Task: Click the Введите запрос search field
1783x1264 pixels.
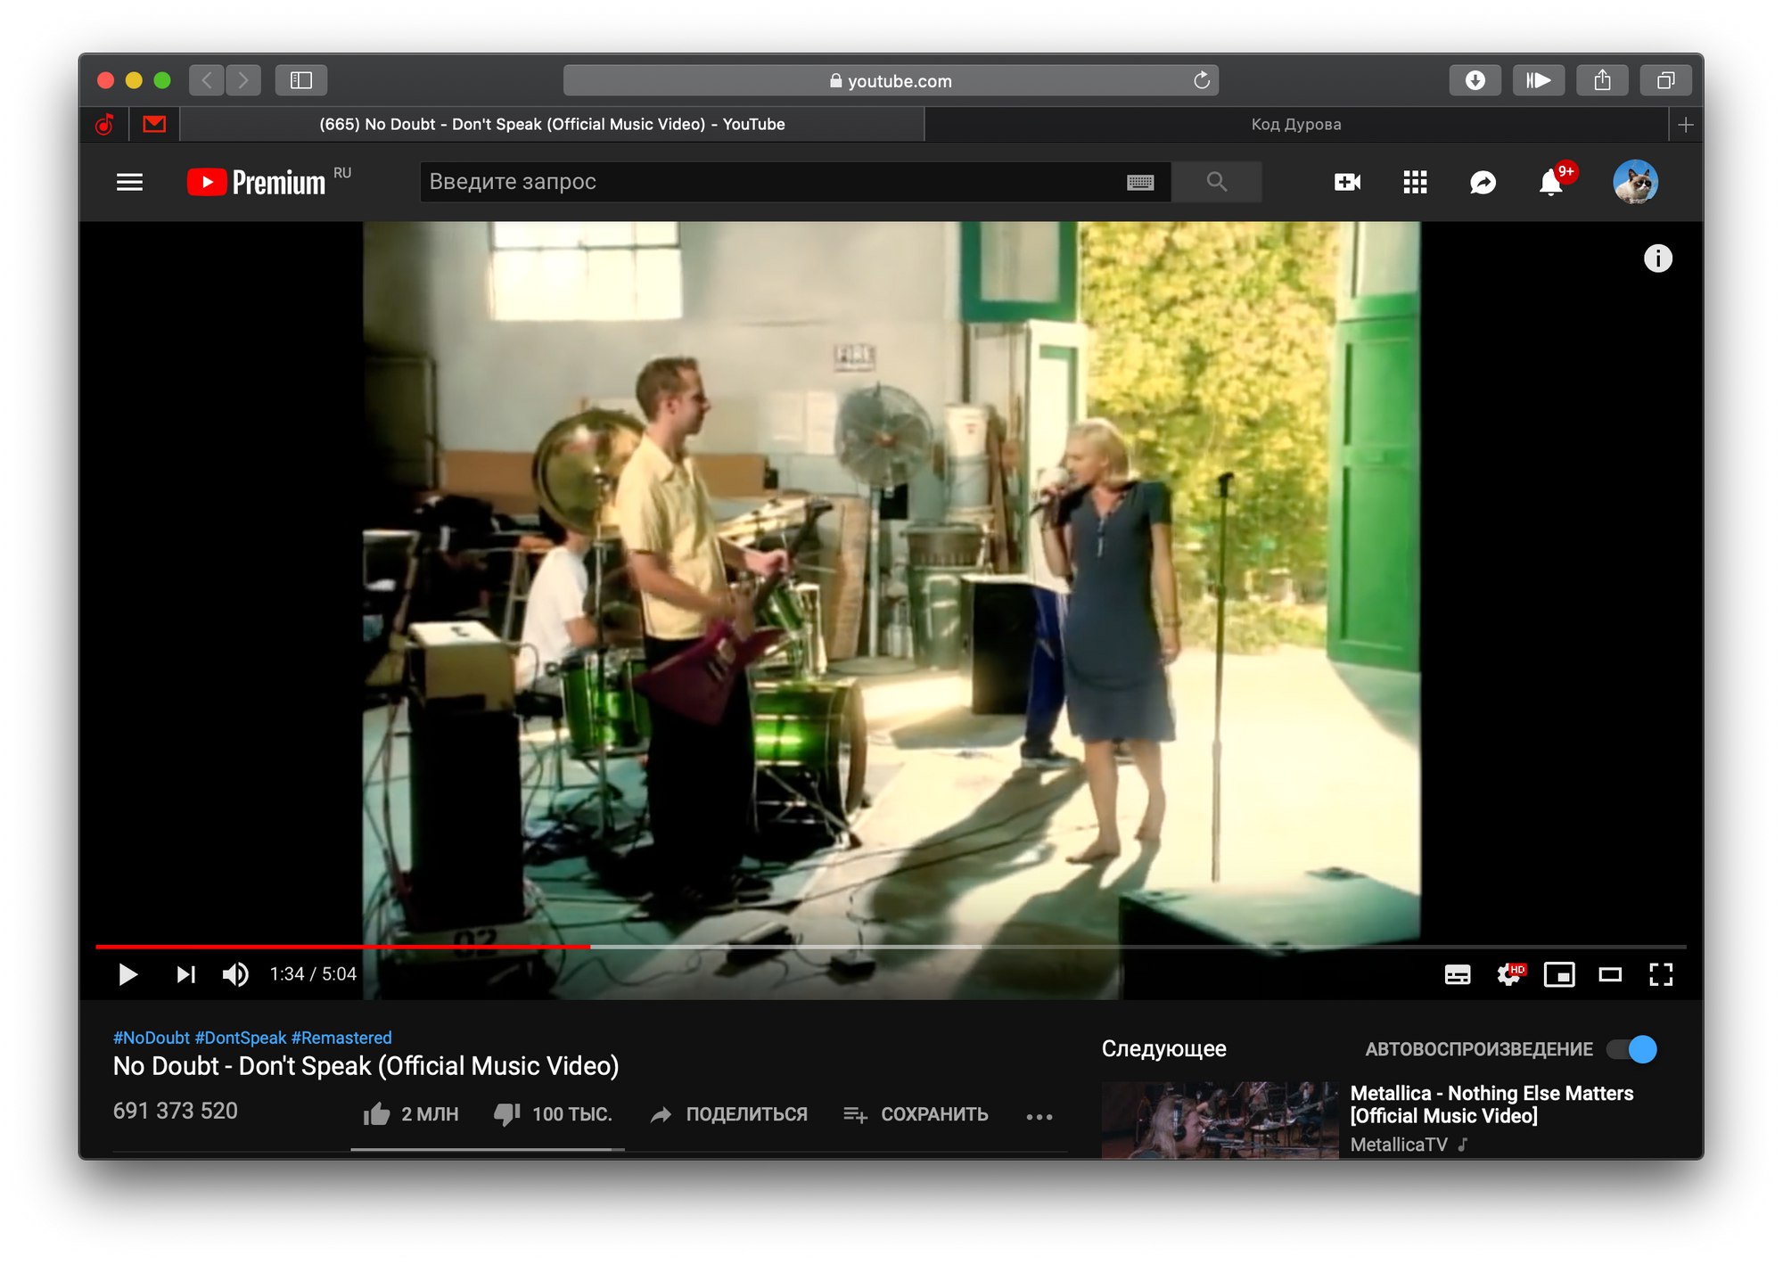Action: (x=767, y=182)
